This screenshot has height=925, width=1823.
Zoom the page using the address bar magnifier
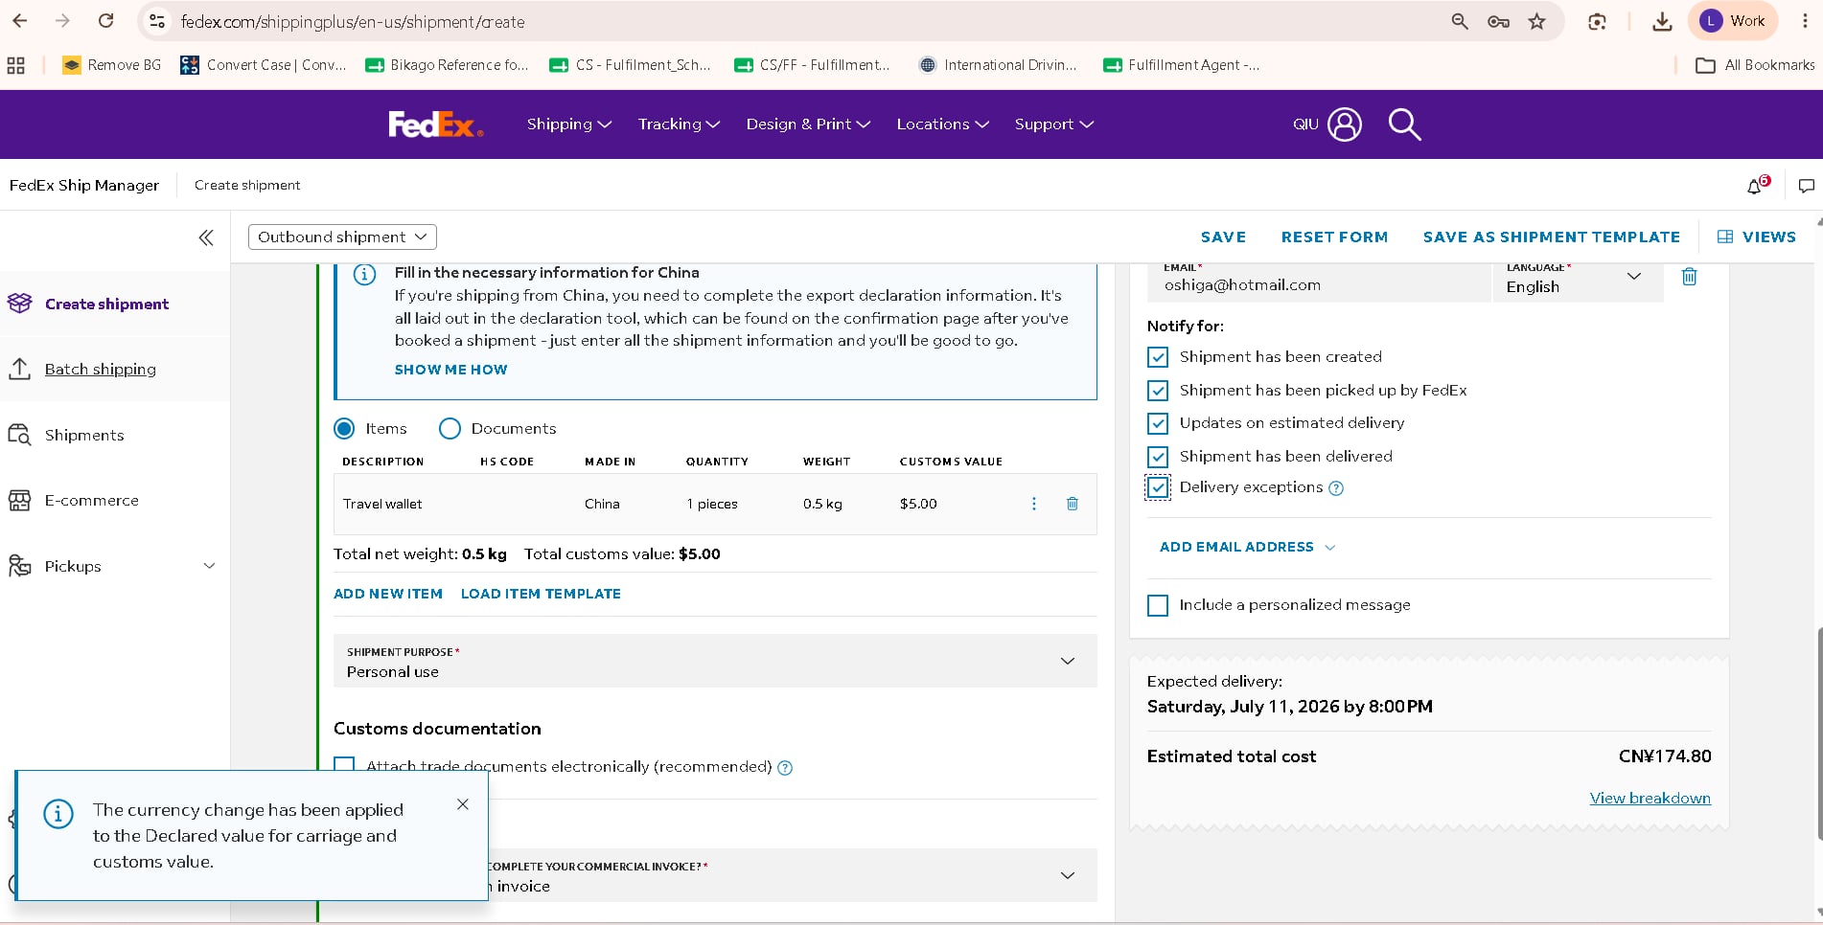tap(1460, 21)
